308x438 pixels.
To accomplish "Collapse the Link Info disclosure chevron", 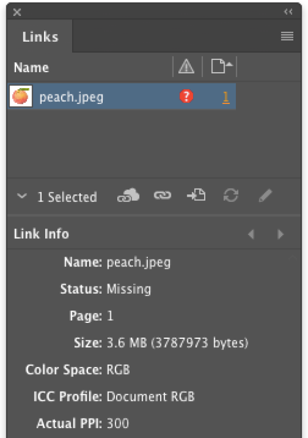I will 22,196.
